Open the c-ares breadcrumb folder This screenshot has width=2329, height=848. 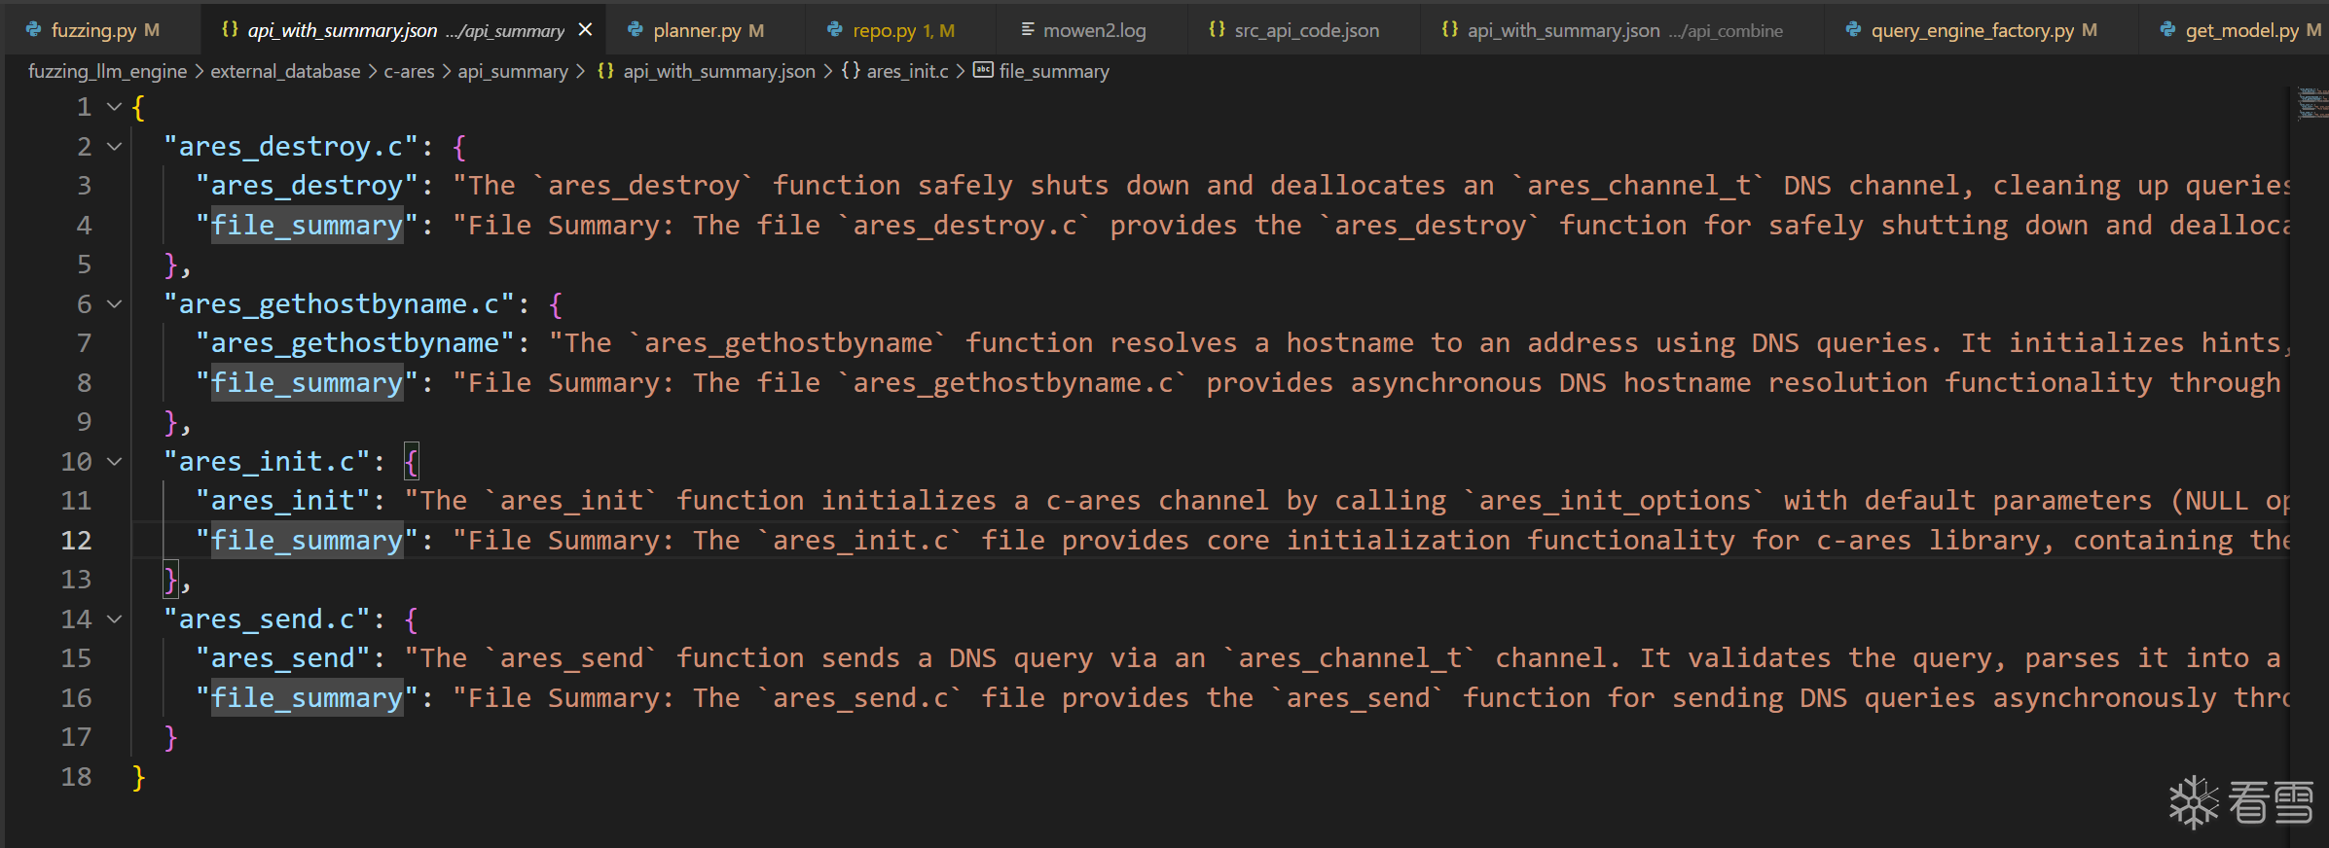tap(409, 71)
